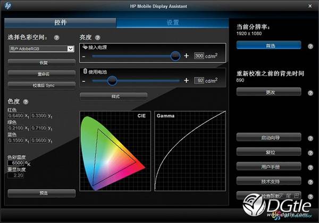Click the Sync calibration button
319x223 pixels.
(41, 86)
